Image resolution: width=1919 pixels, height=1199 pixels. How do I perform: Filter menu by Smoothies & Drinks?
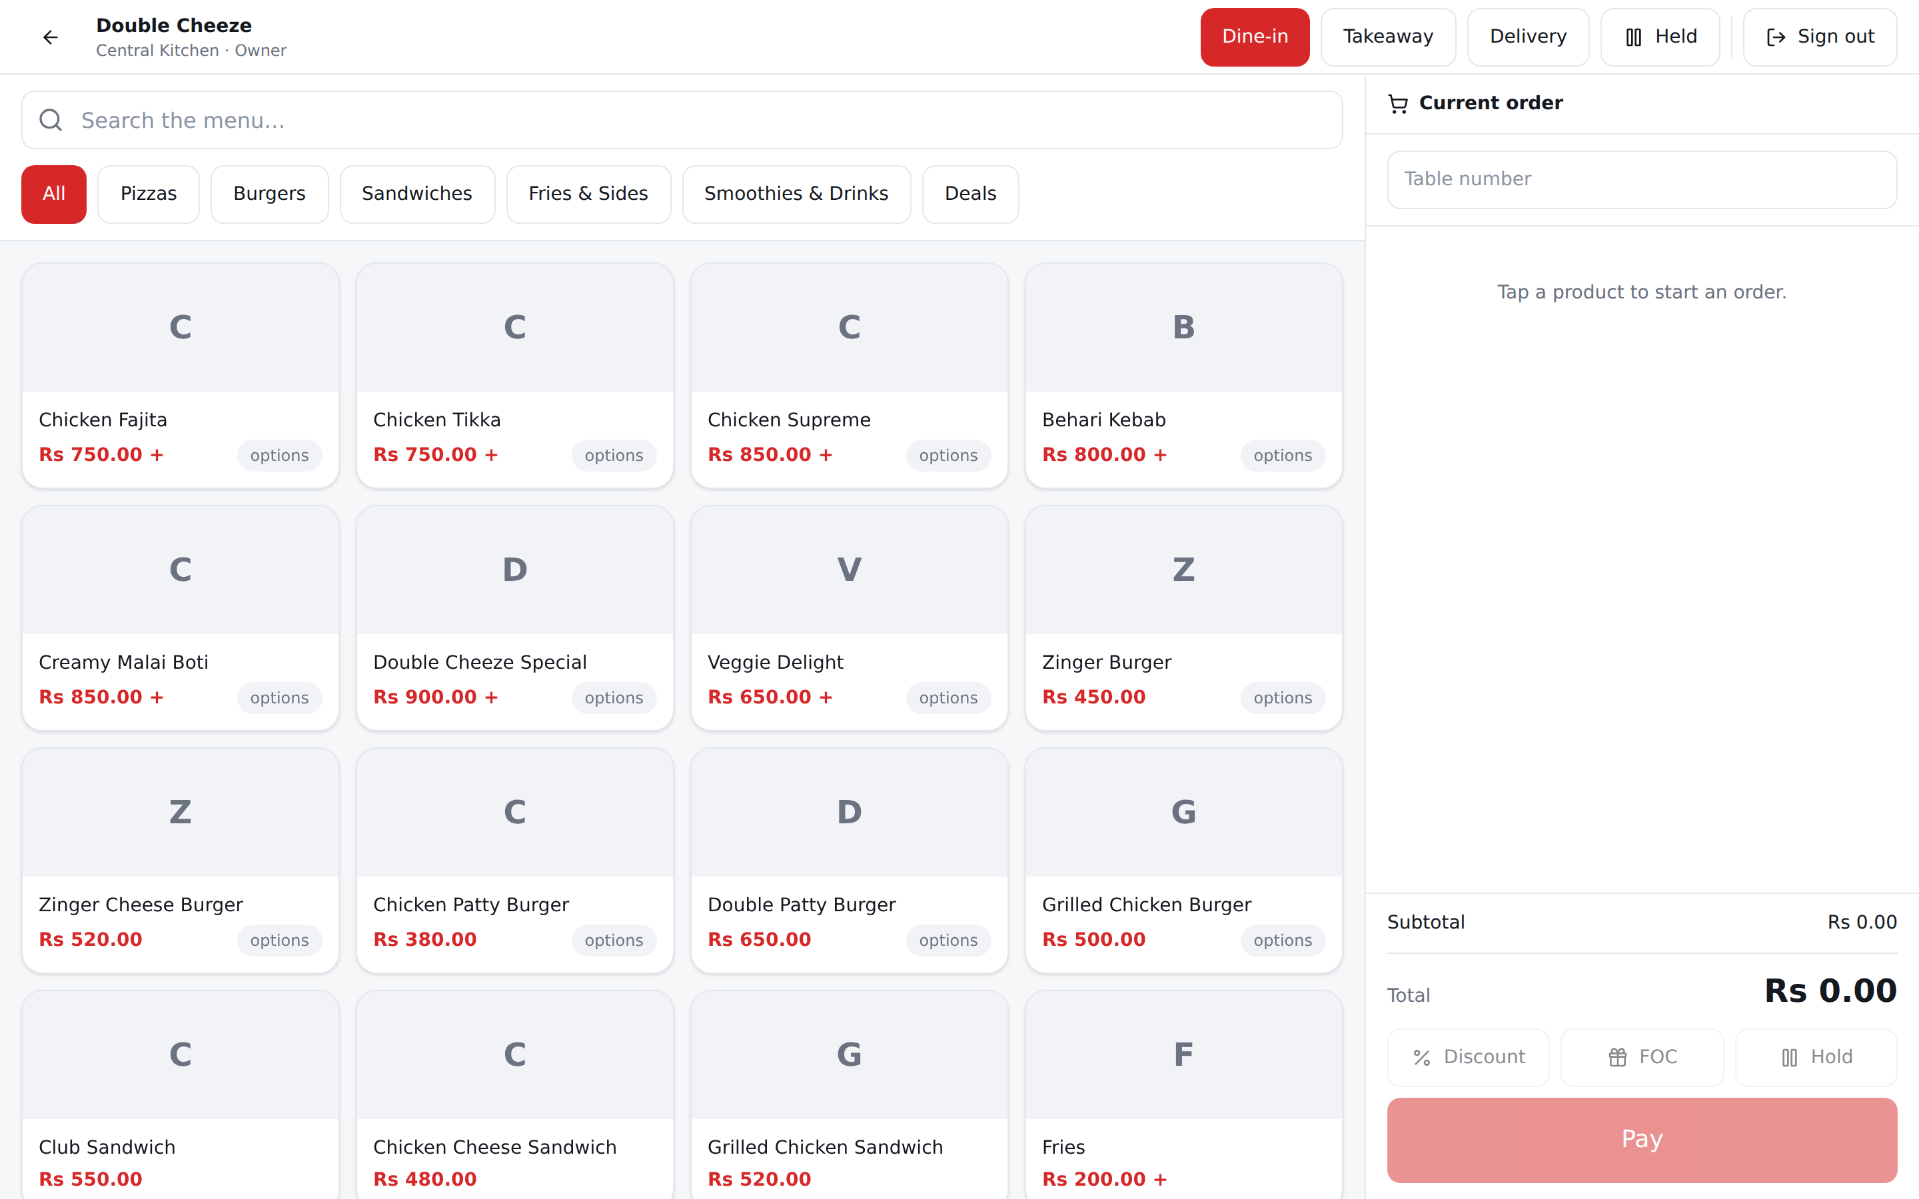tap(796, 195)
